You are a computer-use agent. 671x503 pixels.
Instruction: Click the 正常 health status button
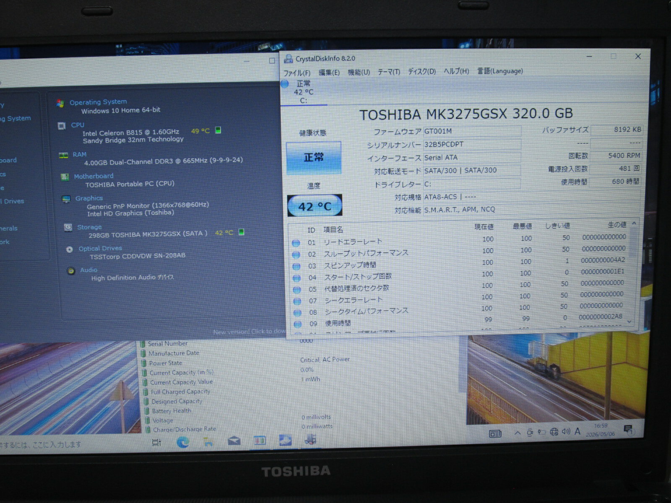(314, 158)
